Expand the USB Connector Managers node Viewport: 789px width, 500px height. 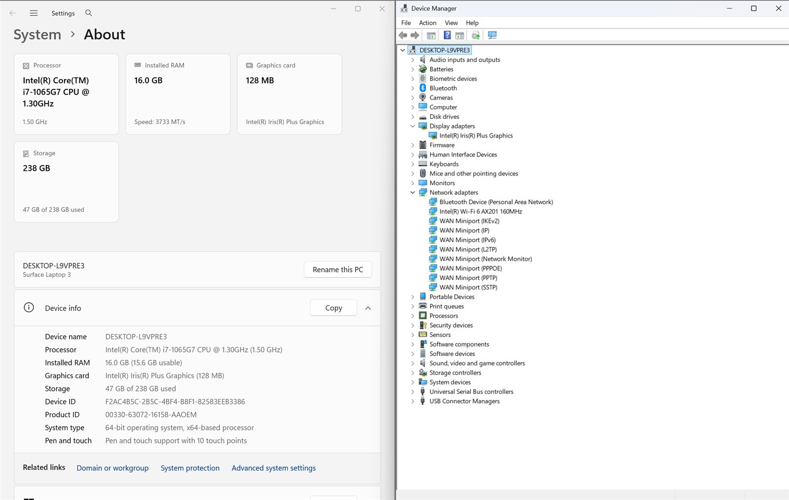(413, 401)
